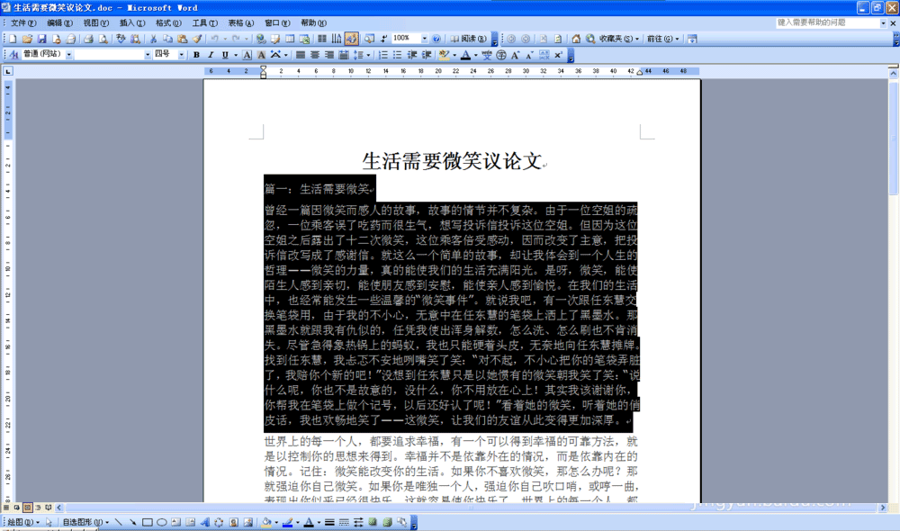Click the help question input box
This screenshot has width=900, height=531.
coord(827,23)
